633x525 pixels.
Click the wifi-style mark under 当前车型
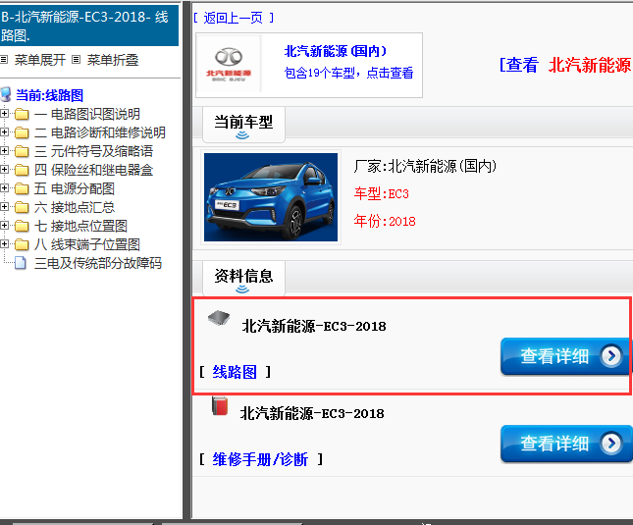(x=242, y=135)
